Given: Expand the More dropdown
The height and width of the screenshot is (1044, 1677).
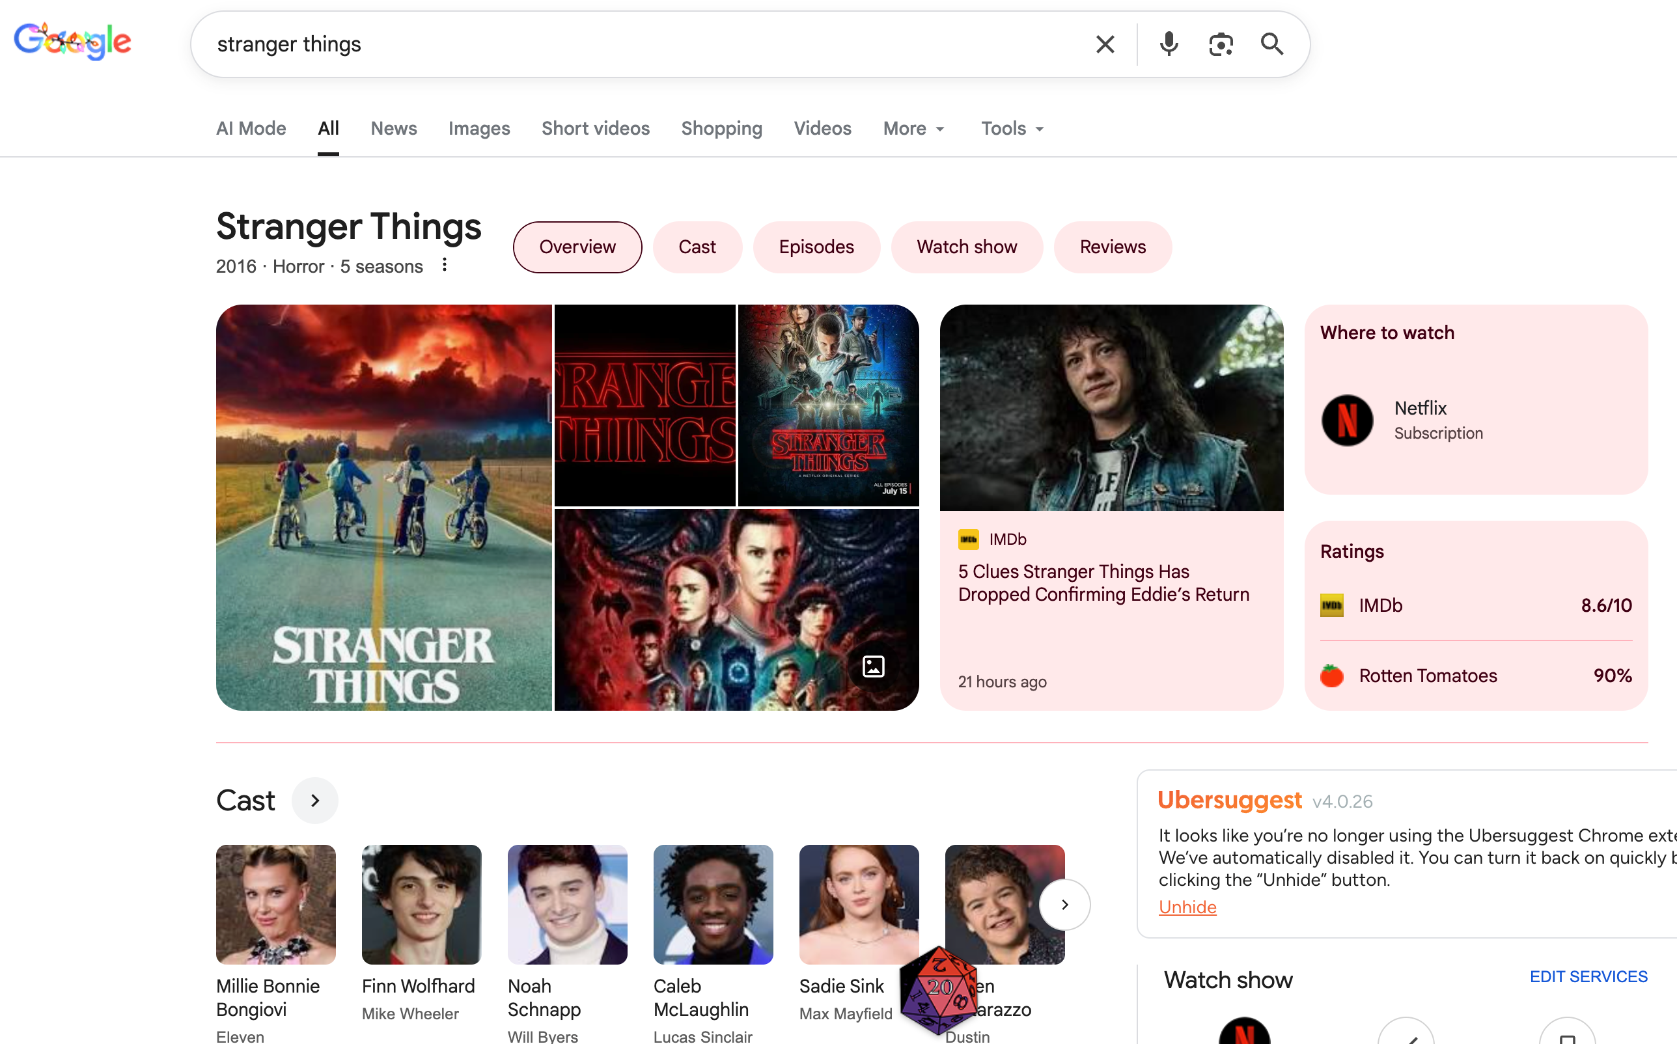Looking at the screenshot, I should [x=913, y=128].
